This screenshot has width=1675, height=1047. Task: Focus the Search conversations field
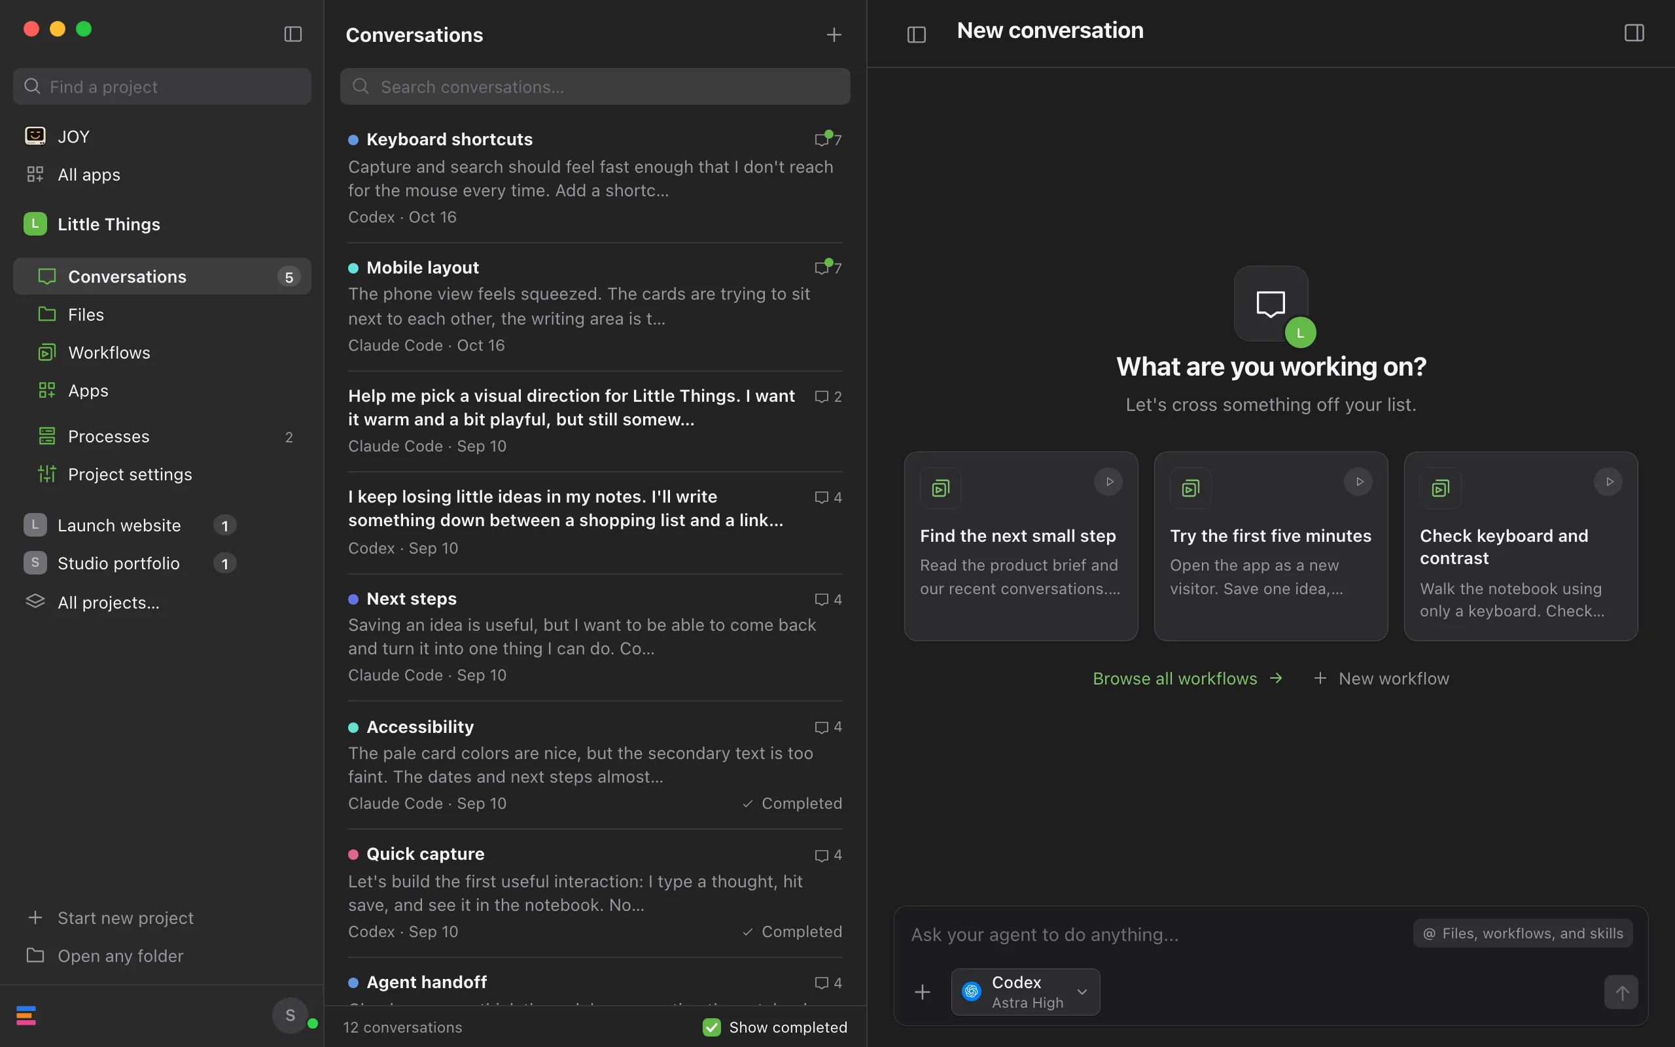[595, 86]
